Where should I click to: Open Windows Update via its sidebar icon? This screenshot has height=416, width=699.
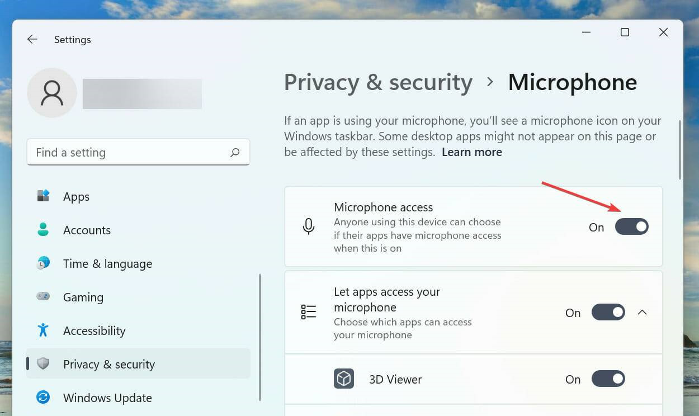tap(42, 398)
